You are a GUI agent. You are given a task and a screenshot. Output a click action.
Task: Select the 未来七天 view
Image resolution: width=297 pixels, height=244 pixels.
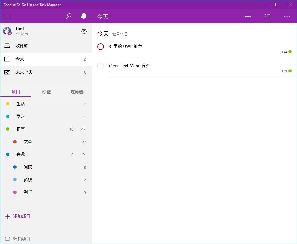pos(24,72)
